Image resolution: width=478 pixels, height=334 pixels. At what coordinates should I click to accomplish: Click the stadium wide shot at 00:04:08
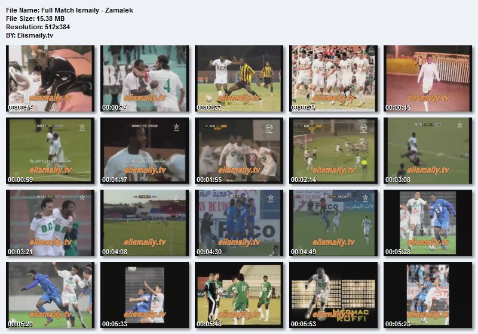pos(144,223)
